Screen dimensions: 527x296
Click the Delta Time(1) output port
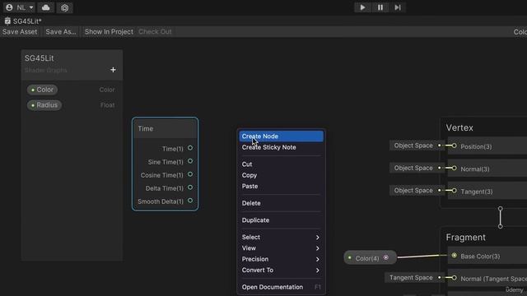[x=190, y=187]
